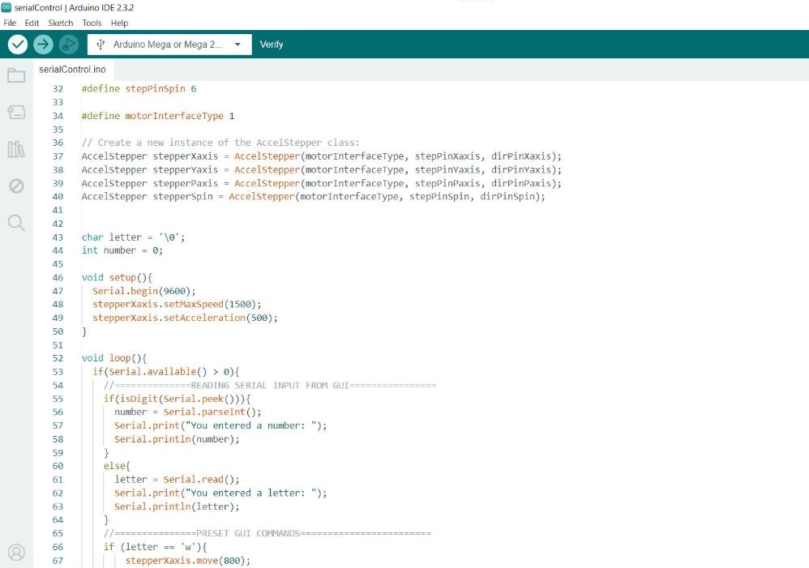The width and height of the screenshot is (809, 568).
Task: Click '#define stepPinSpin 6' line
Action: 139,89
